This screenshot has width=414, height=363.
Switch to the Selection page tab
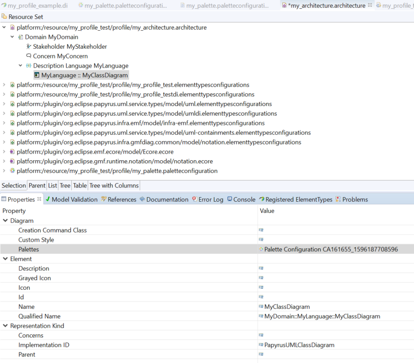click(x=14, y=185)
